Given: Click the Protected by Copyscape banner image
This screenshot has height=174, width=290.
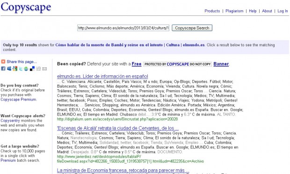Looking at the screenshot, I should [x=178, y=64].
